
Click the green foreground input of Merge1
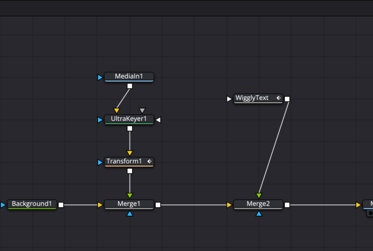[130, 196]
